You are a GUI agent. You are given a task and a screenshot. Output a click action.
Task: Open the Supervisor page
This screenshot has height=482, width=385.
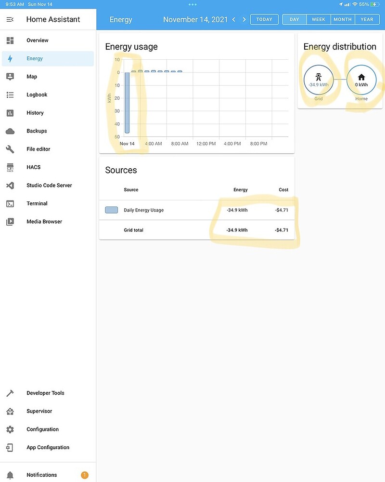point(38,411)
